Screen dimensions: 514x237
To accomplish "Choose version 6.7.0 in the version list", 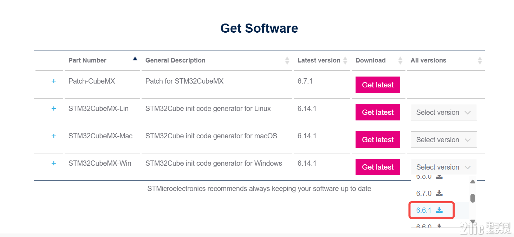I will click(x=424, y=193).
